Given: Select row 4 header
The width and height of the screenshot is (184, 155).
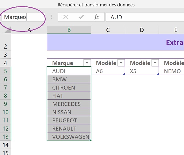Looking at the screenshot, I should [x=6, y=63].
